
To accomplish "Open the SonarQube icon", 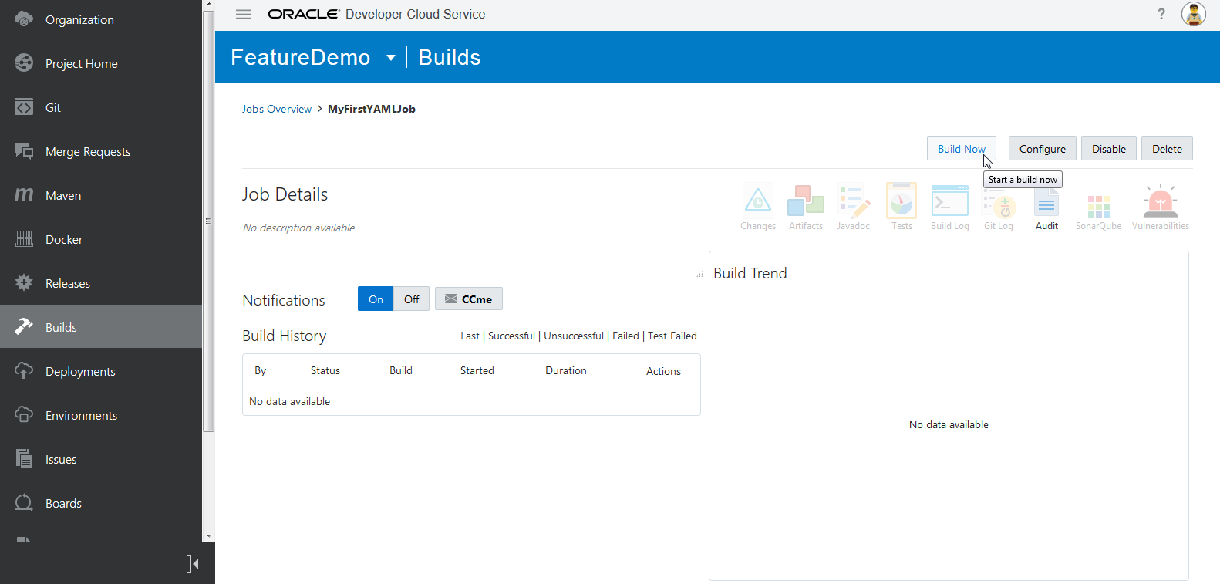I will point(1099,207).
